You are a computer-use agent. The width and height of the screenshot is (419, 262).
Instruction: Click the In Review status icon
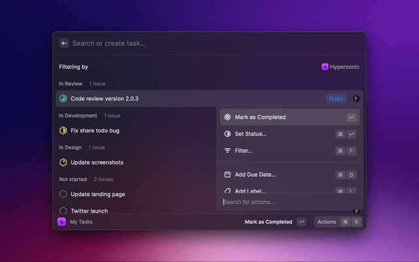pyautogui.click(x=64, y=99)
